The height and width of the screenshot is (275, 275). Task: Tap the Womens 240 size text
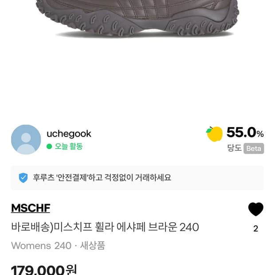click(41, 245)
